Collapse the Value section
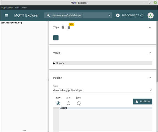The width and height of the screenshot is (158, 132). pyautogui.click(x=150, y=53)
